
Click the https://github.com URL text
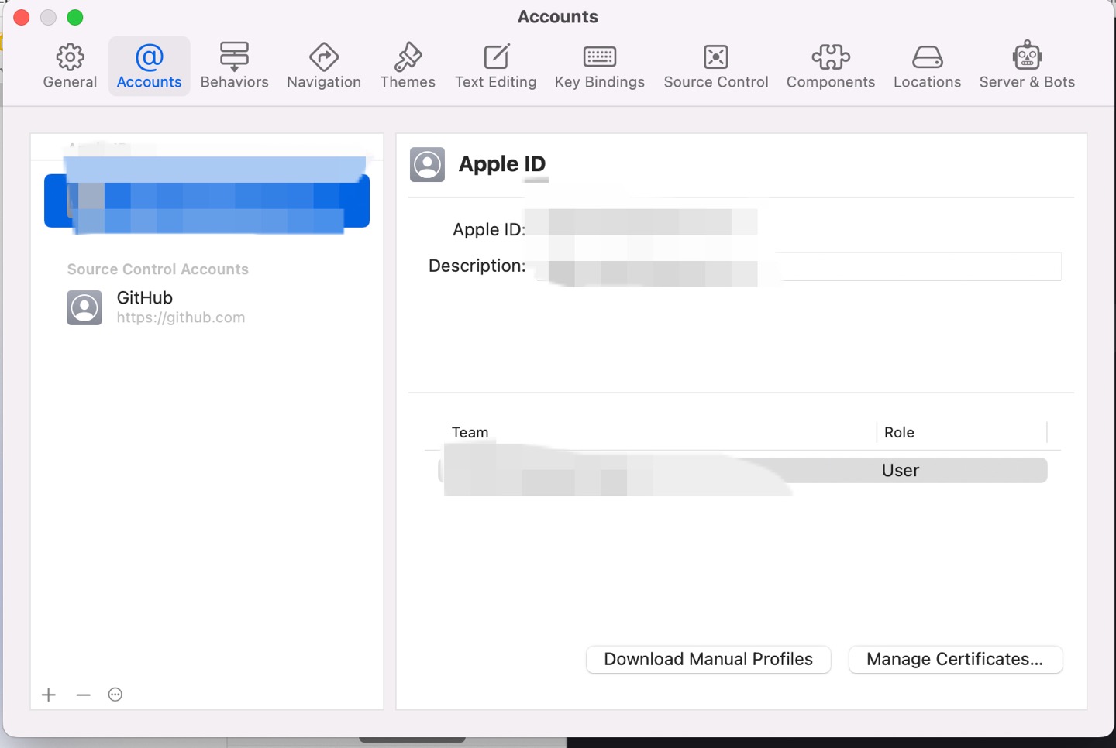(x=181, y=317)
